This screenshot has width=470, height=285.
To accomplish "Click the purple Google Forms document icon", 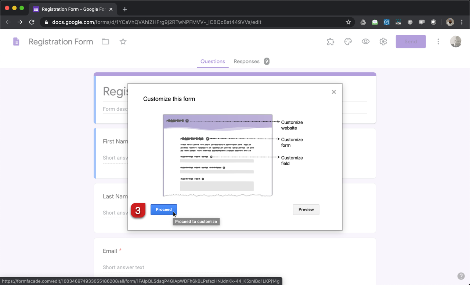I will pos(16,41).
